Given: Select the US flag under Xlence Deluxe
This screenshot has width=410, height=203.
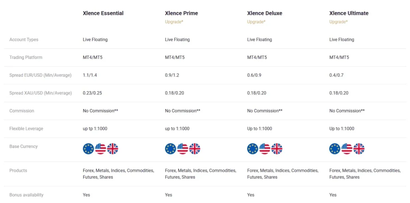Looking at the screenshot, I should (265, 149).
